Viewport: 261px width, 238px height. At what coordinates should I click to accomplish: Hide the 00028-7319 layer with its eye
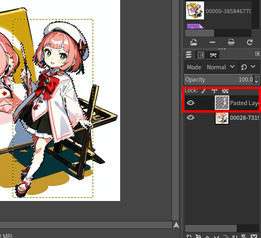[191, 117]
